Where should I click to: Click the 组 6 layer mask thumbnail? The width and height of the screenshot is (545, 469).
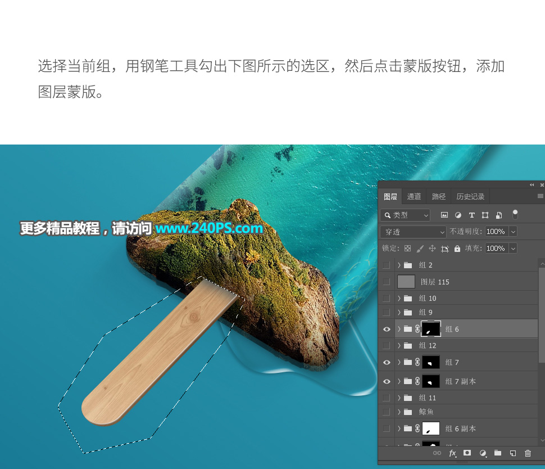click(x=430, y=329)
